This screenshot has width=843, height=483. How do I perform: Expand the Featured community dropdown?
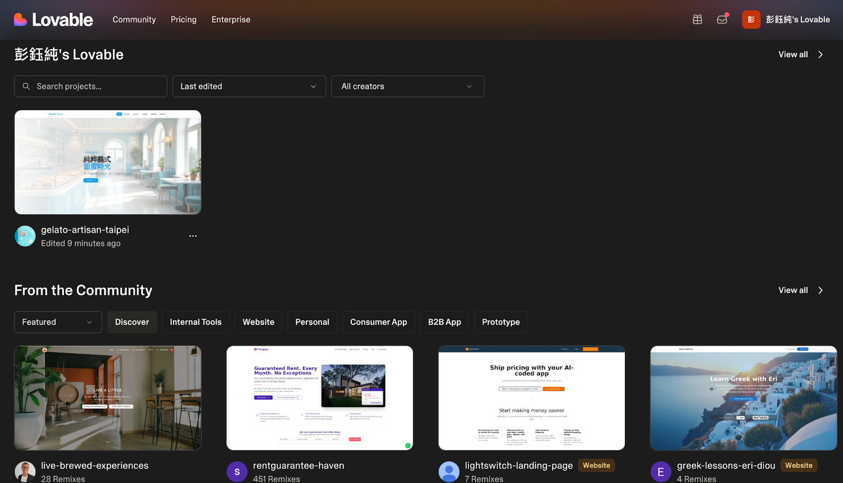58,322
